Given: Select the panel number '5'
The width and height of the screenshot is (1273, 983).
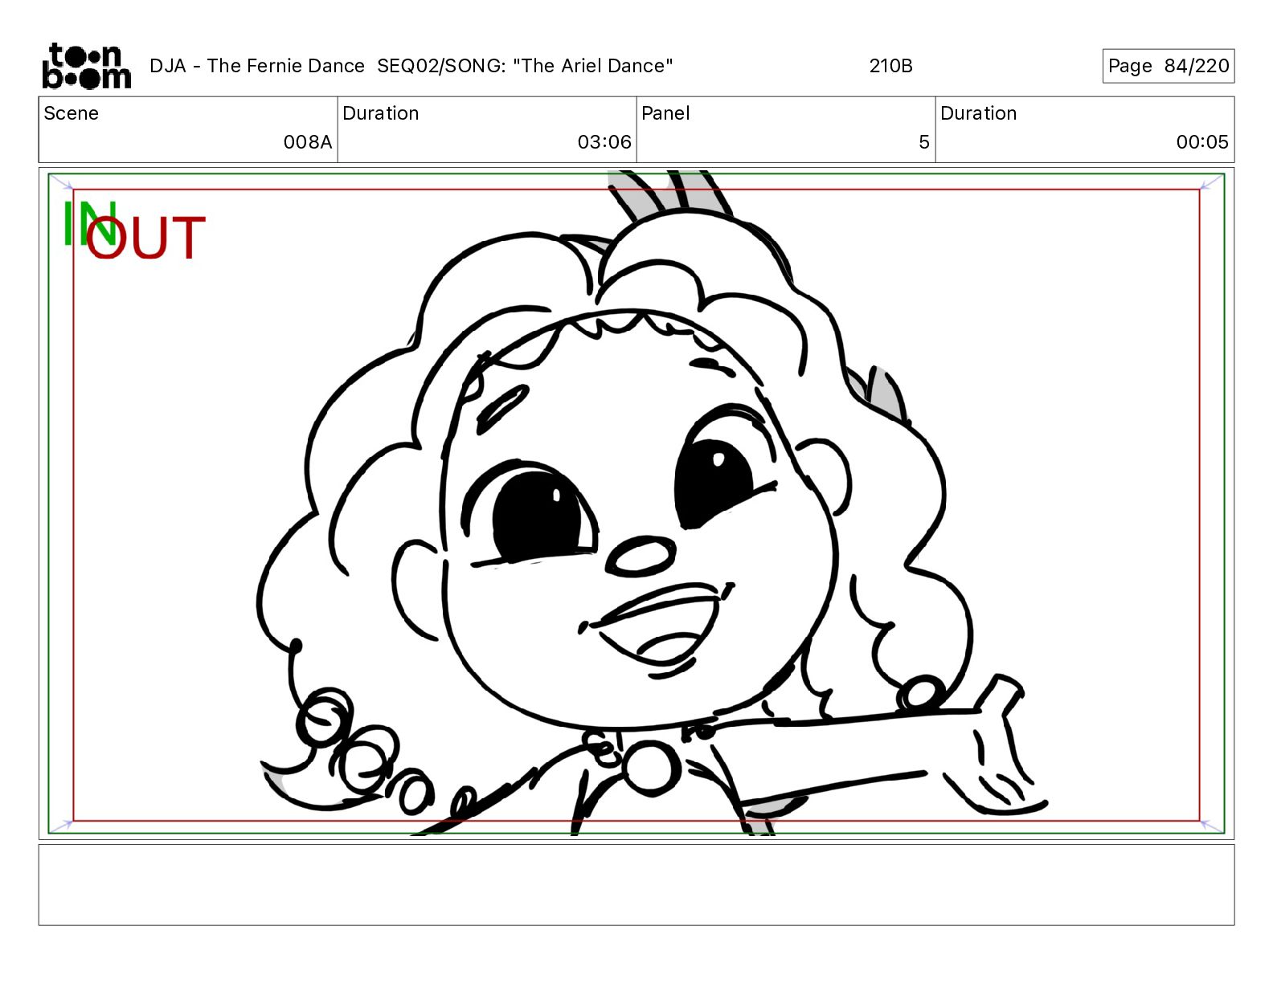Looking at the screenshot, I should [924, 142].
